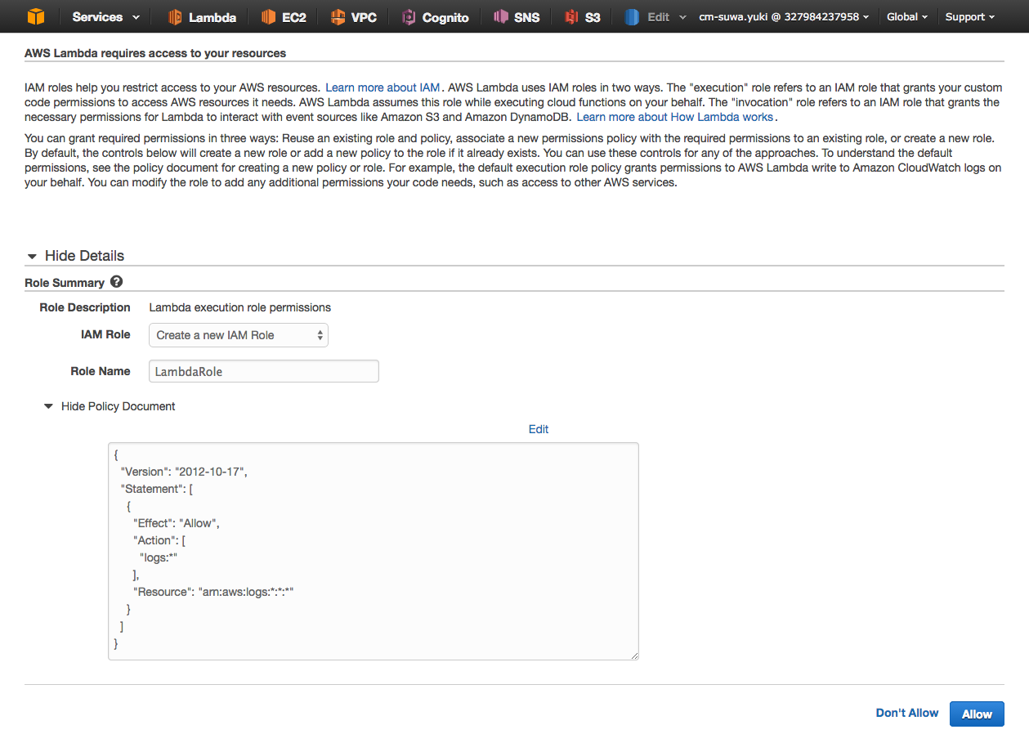Click the AWS home cube icon
1029x743 pixels.
(34, 16)
